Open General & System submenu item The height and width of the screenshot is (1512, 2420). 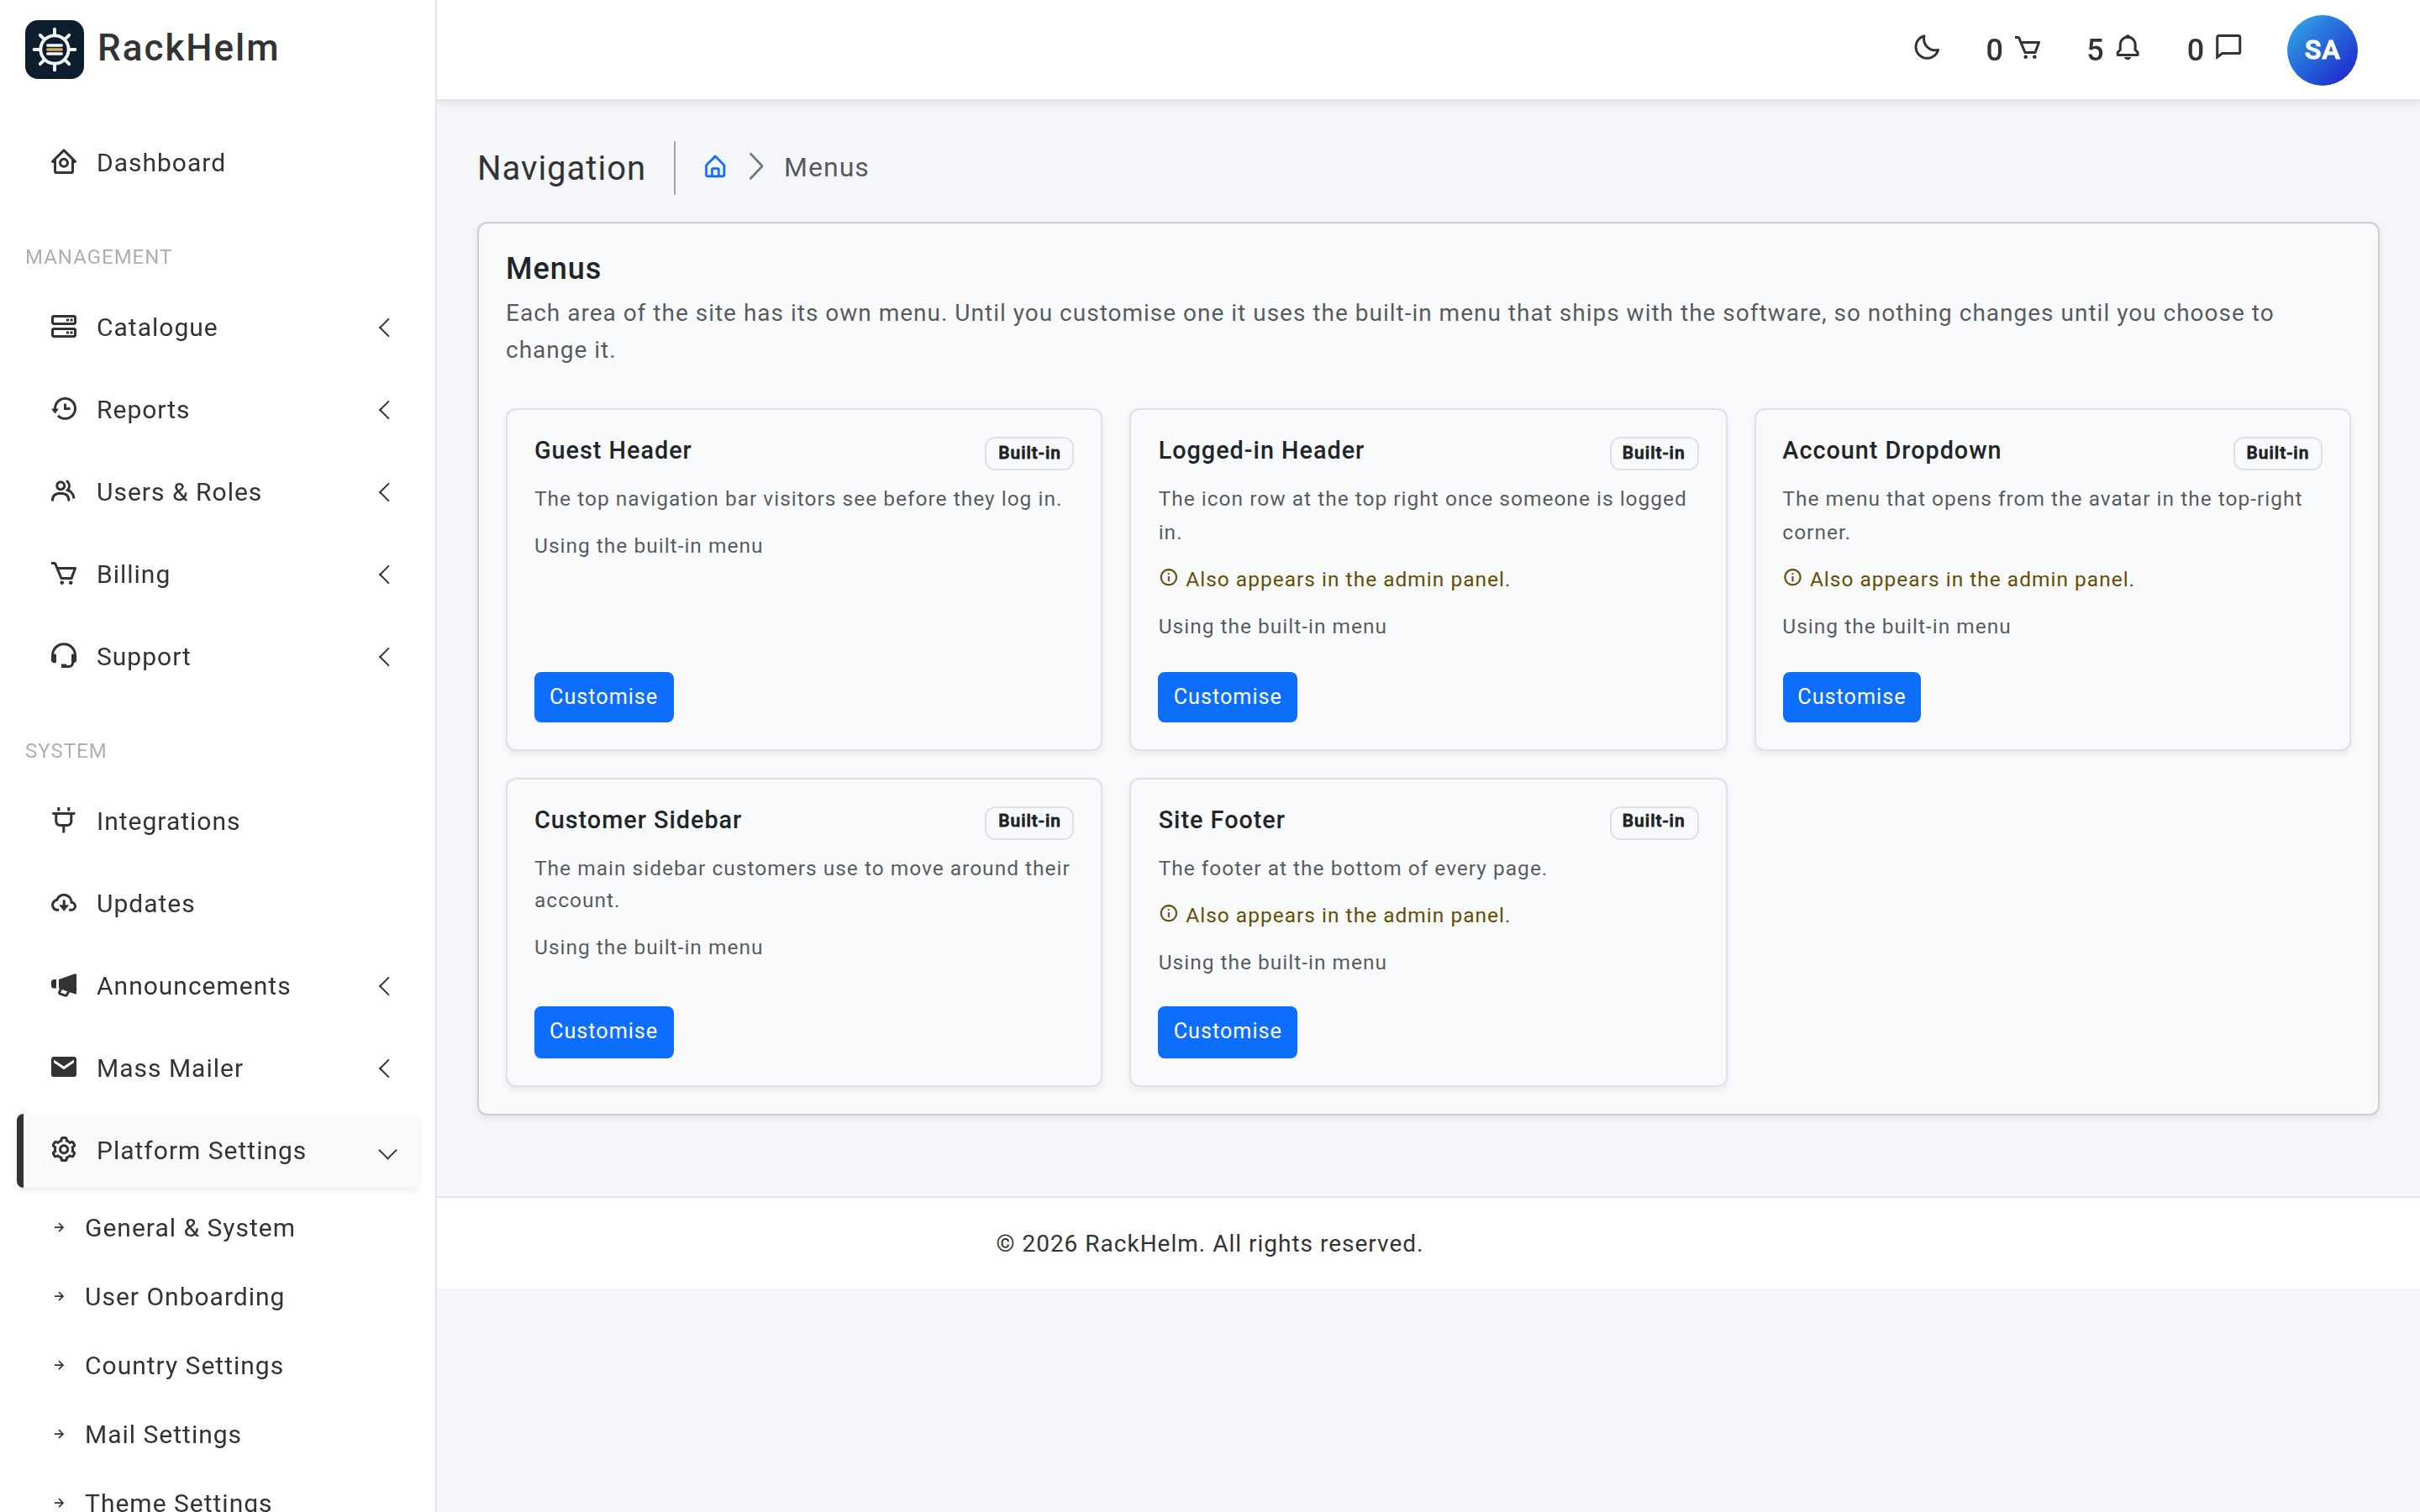(x=190, y=1227)
